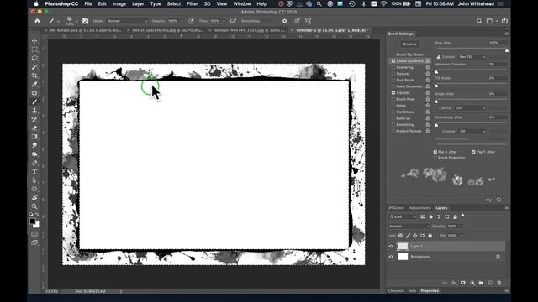538x302 pixels.
Task: Click the search icon in options bar
Action: click(479, 21)
